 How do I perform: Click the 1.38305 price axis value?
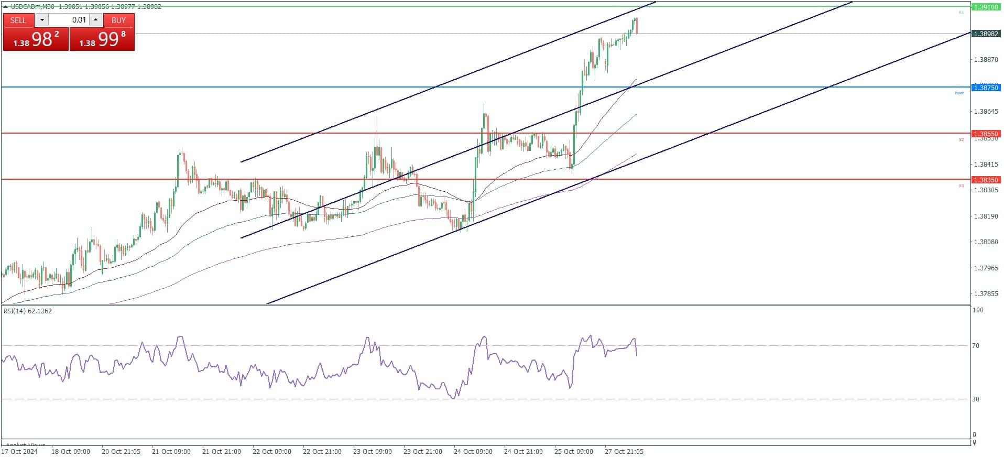click(986, 190)
